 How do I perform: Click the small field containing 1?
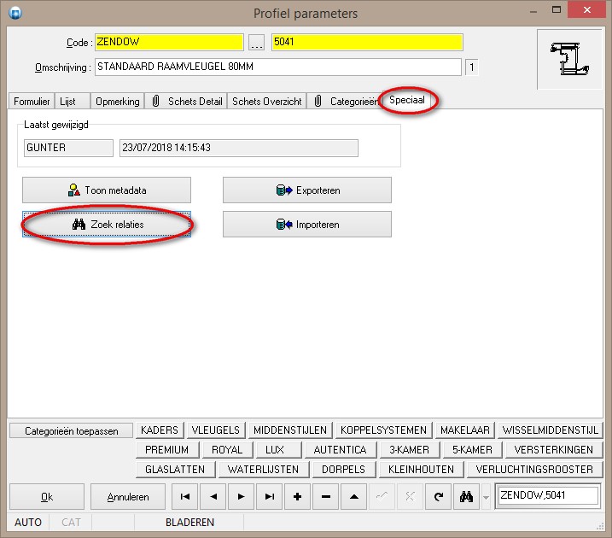coord(471,67)
